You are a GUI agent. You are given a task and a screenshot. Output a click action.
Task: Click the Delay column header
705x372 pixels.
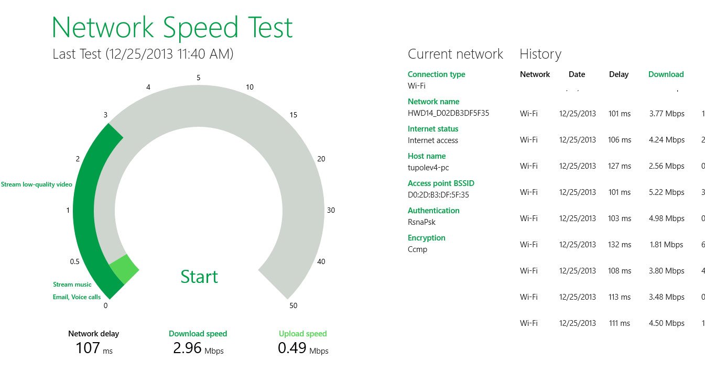(619, 74)
